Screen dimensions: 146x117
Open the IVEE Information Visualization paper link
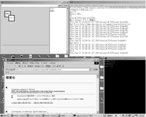click(x=38, y=91)
